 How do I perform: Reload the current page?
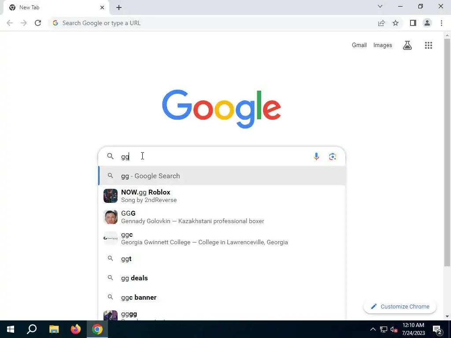pos(38,23)
